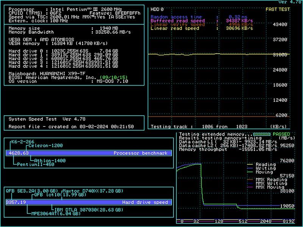Click the PentiumII-450 reference label
This screenshot has width=303, height=227.
coord(36,165)
